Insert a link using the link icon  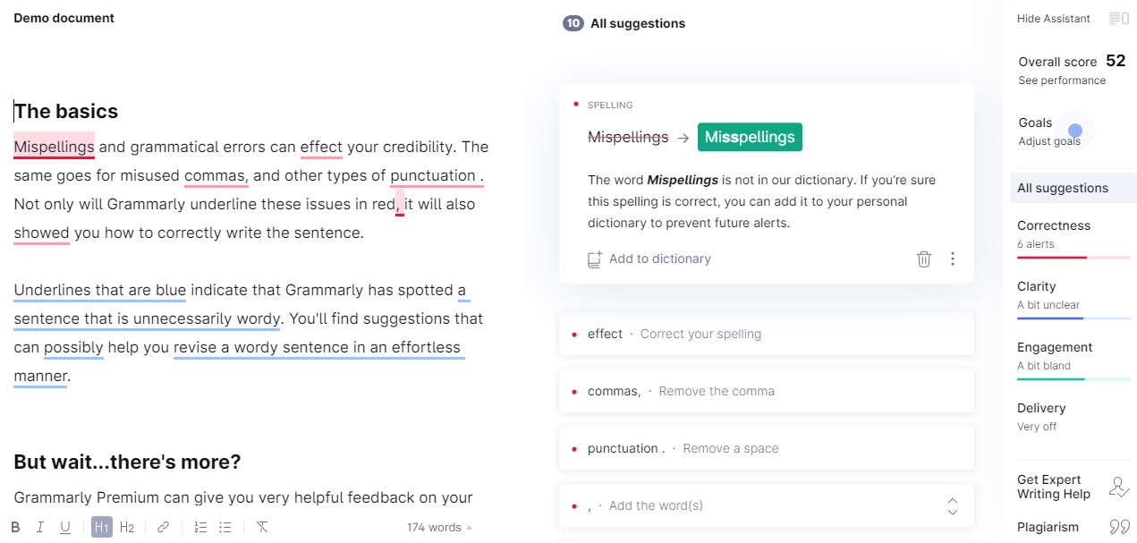click(x=163, y=527)
